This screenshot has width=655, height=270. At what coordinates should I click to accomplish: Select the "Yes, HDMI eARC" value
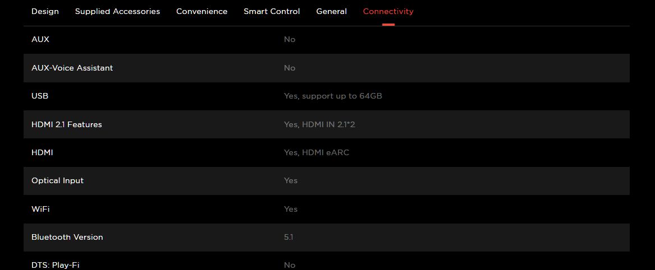317,152
